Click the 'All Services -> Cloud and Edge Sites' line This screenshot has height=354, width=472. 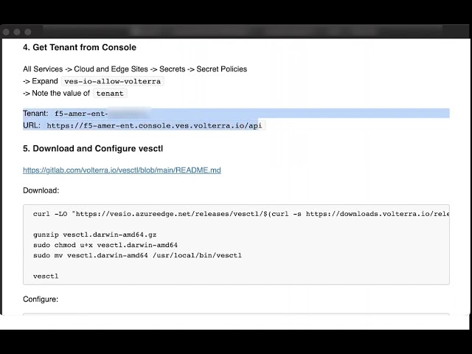click(135, 69)
